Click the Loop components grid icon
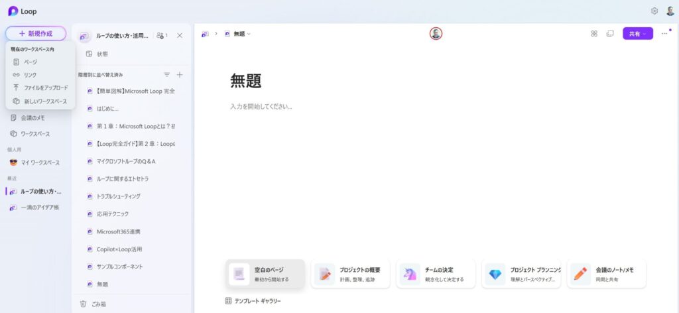Viewport: 679px width, 313px height. [594, 34]
